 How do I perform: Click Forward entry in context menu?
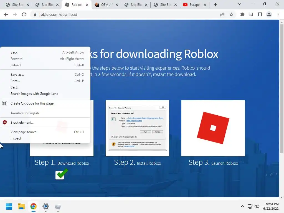45,59
